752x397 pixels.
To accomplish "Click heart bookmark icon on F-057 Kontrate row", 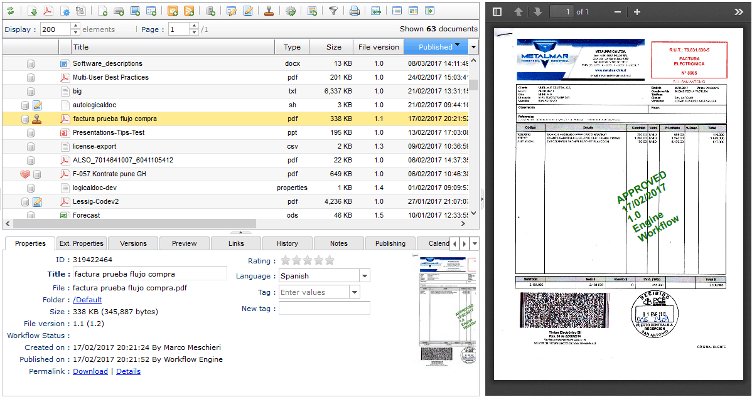I will tap(25, 174).
